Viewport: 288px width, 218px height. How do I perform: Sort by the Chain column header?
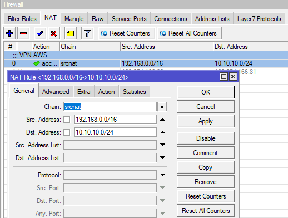pos(90,47)
